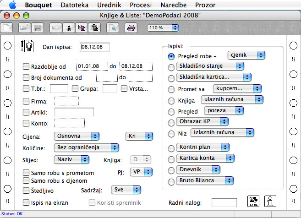
Task: Click the Razdoblje start date 01.01.08 field
Action: (x=92, y=66)
